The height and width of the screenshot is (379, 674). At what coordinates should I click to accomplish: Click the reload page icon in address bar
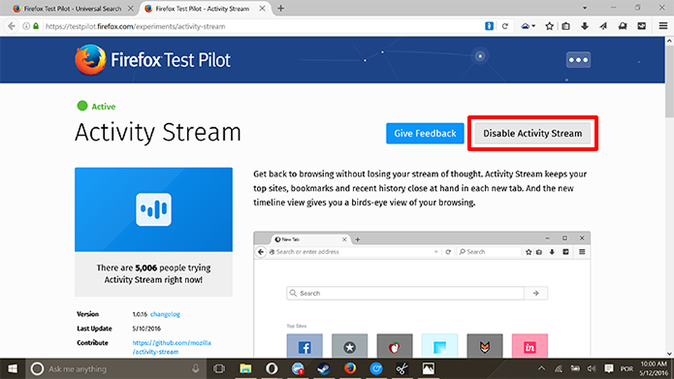tap(505, 26)
